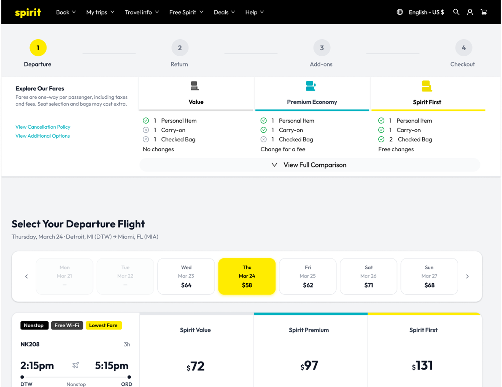Open View Cancellation Policy link
The image size is (502, 387).
[43, 127]
